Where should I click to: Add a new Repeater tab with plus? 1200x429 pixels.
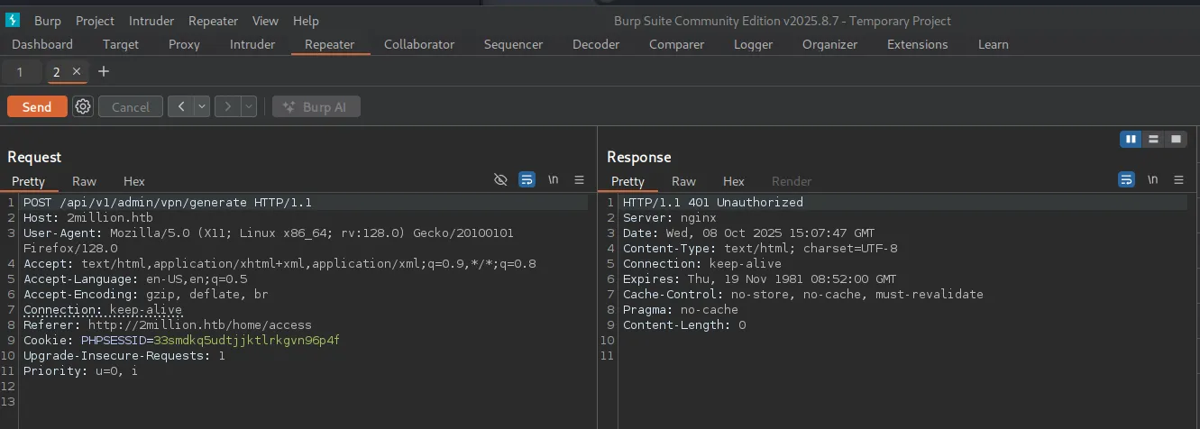point(104,71)
